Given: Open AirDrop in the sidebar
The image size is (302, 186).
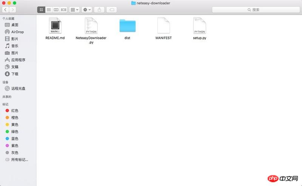Looking at the screenshot, I should (x=18, y=32).
